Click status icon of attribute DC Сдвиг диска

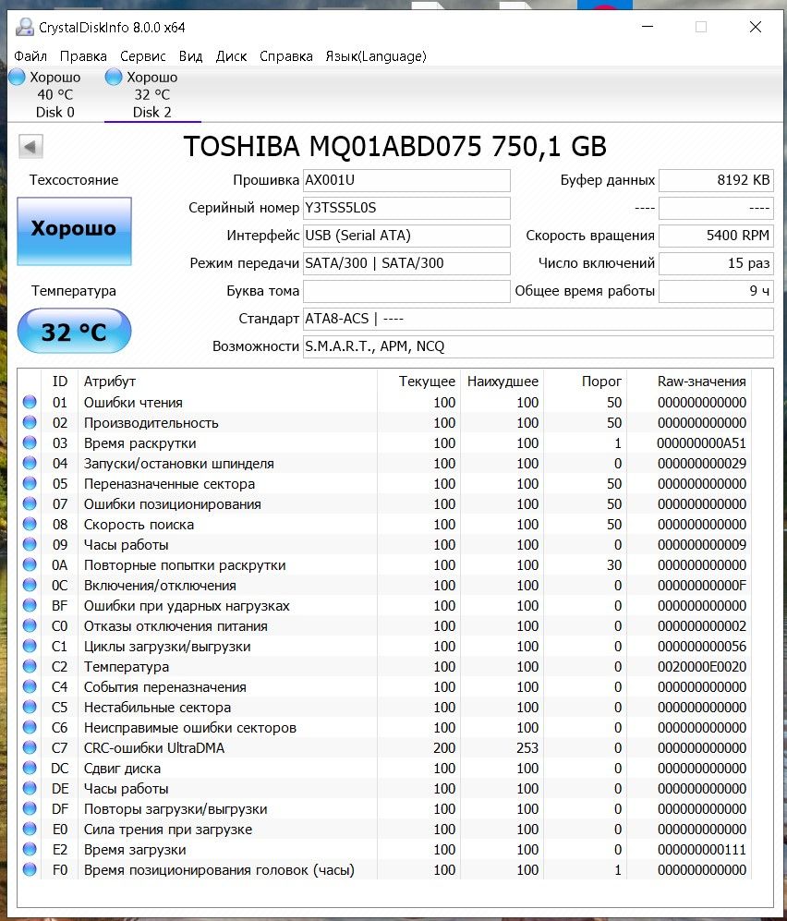30,769
